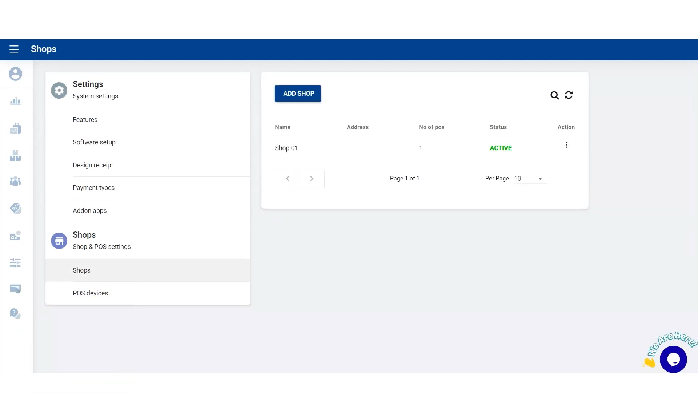Select POS devices menu item
The width and height of the screenshot is (698, 393).
pyautogui.click(x=90, y=293)
